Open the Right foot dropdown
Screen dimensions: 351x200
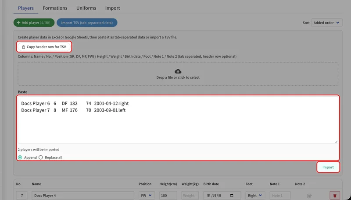[255, 196]
